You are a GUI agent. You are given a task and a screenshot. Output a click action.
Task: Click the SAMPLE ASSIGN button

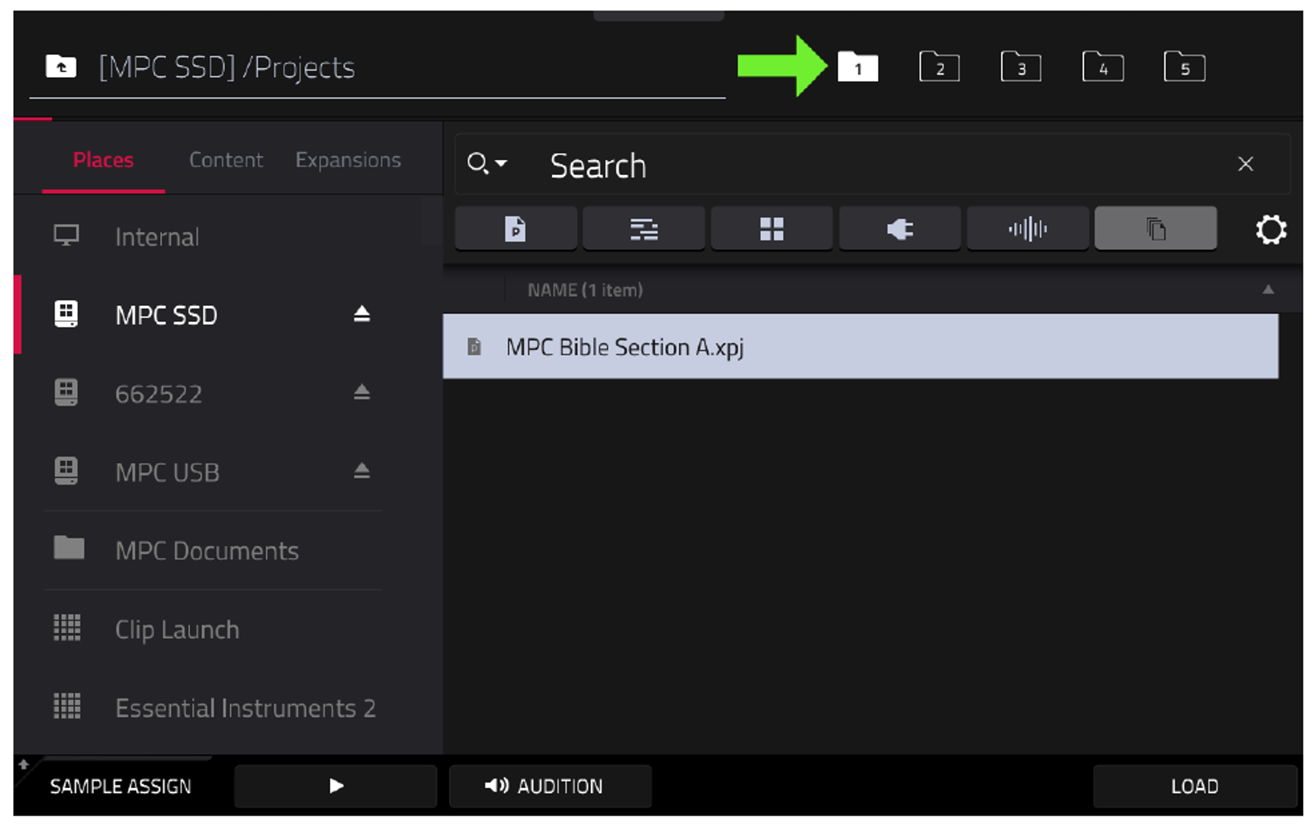pyautogui.click(x=120, y=786)
